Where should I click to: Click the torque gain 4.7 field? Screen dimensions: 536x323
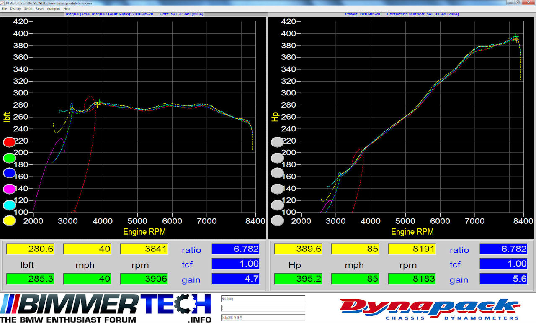pyautogui.click(x=236, y=279)
